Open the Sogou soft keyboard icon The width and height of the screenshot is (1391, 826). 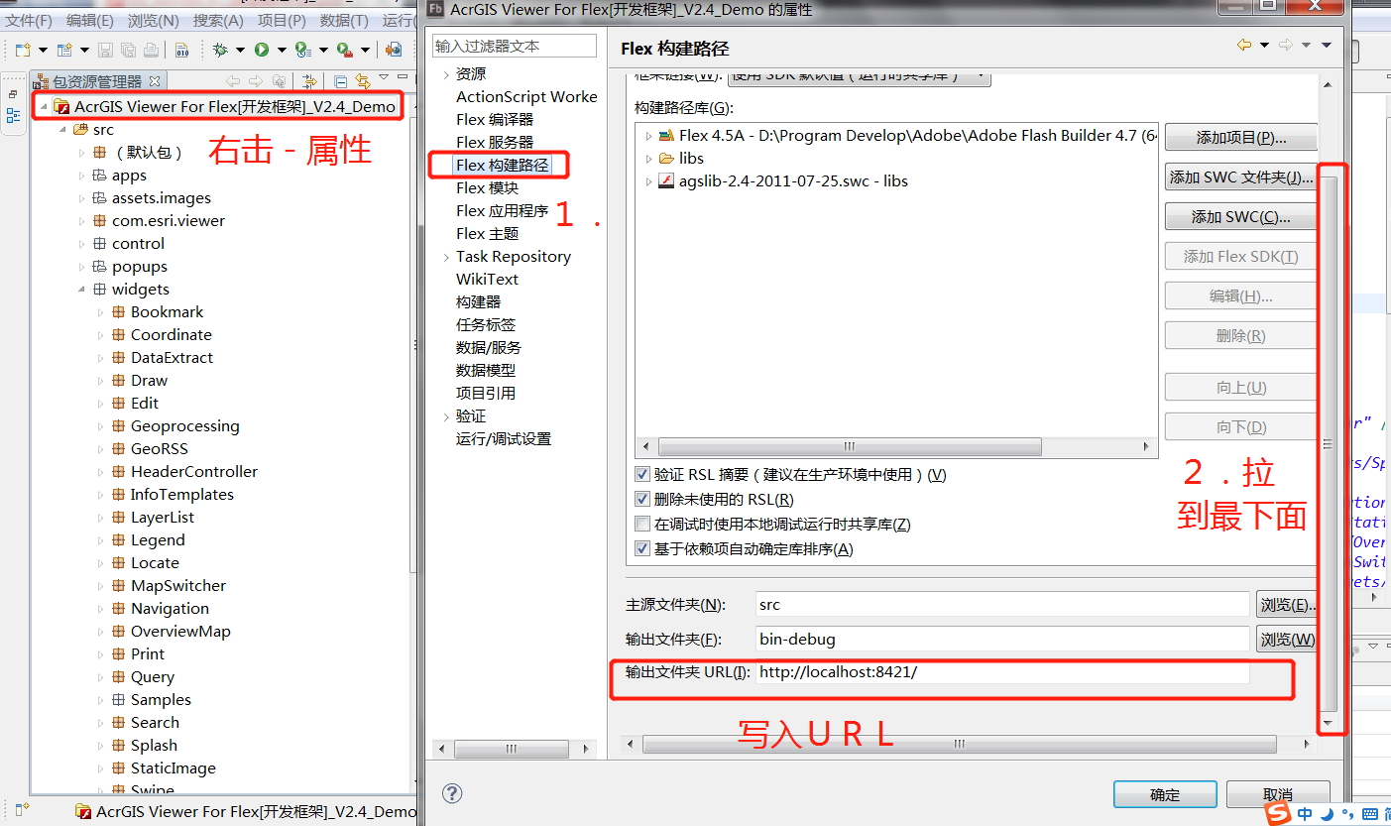click(1370, 814)
